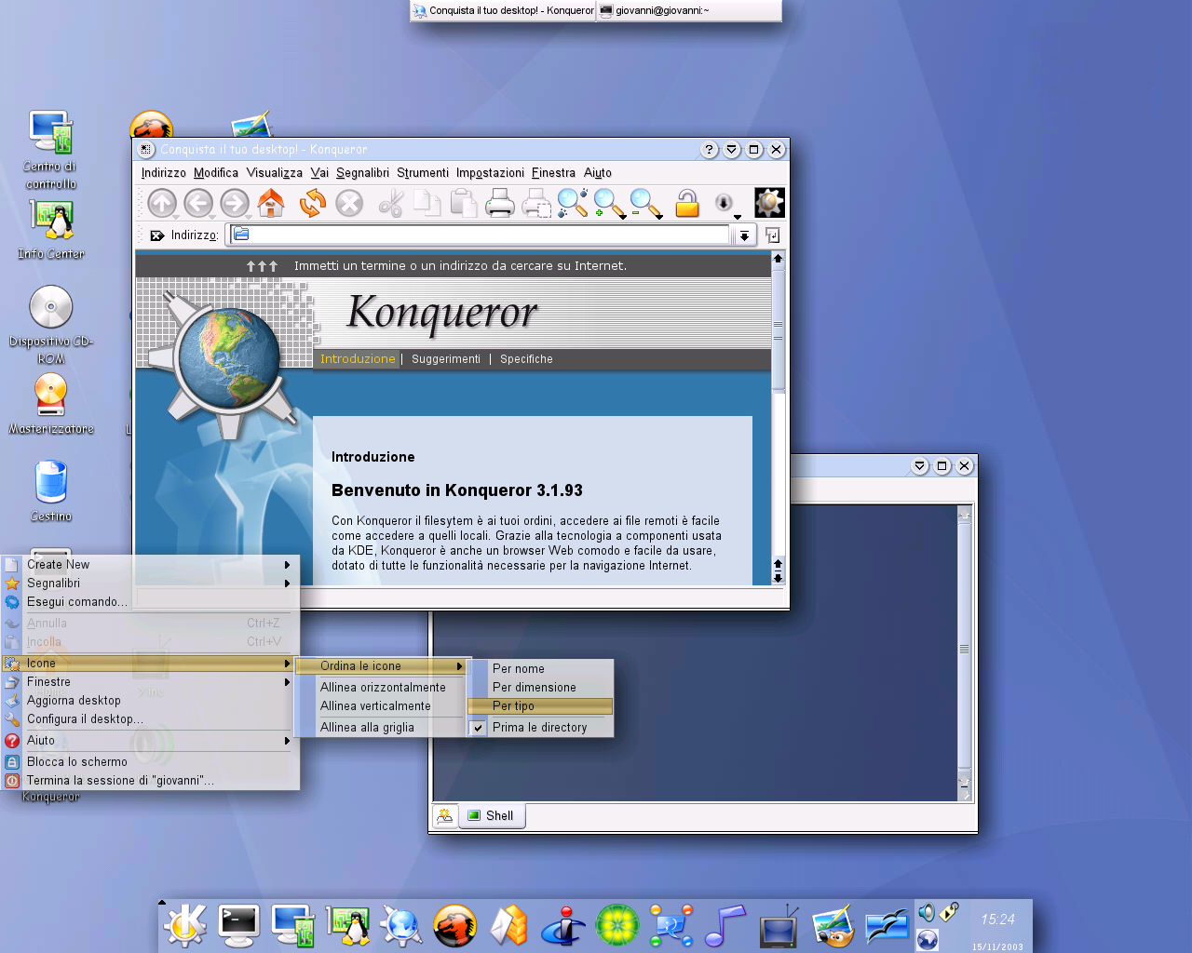The image size is (1192, 953).
Task: Click the Cut scissors icon
Action: coord(391,203)
